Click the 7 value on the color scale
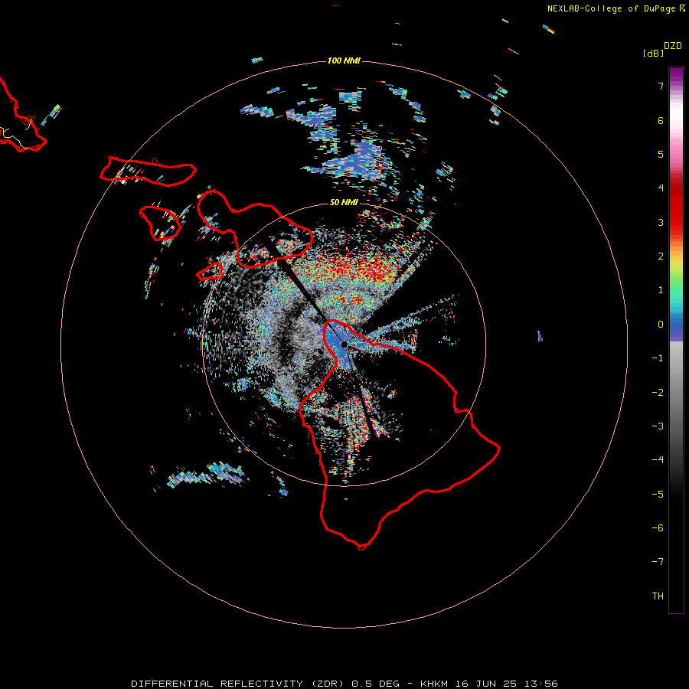The width and height of the screenshot is (689, 689). pos(661,86)
